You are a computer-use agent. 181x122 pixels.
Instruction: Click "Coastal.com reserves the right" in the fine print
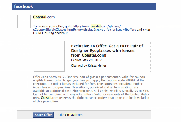[x=65, y=98]
